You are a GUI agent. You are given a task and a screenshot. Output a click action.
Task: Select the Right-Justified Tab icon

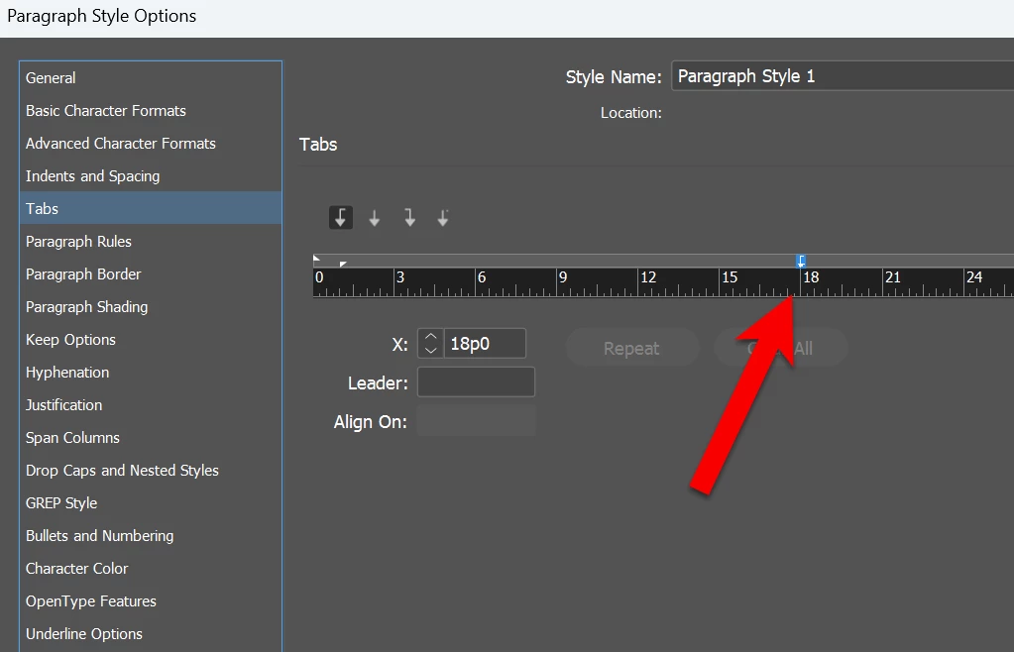(x=409, y=218)
